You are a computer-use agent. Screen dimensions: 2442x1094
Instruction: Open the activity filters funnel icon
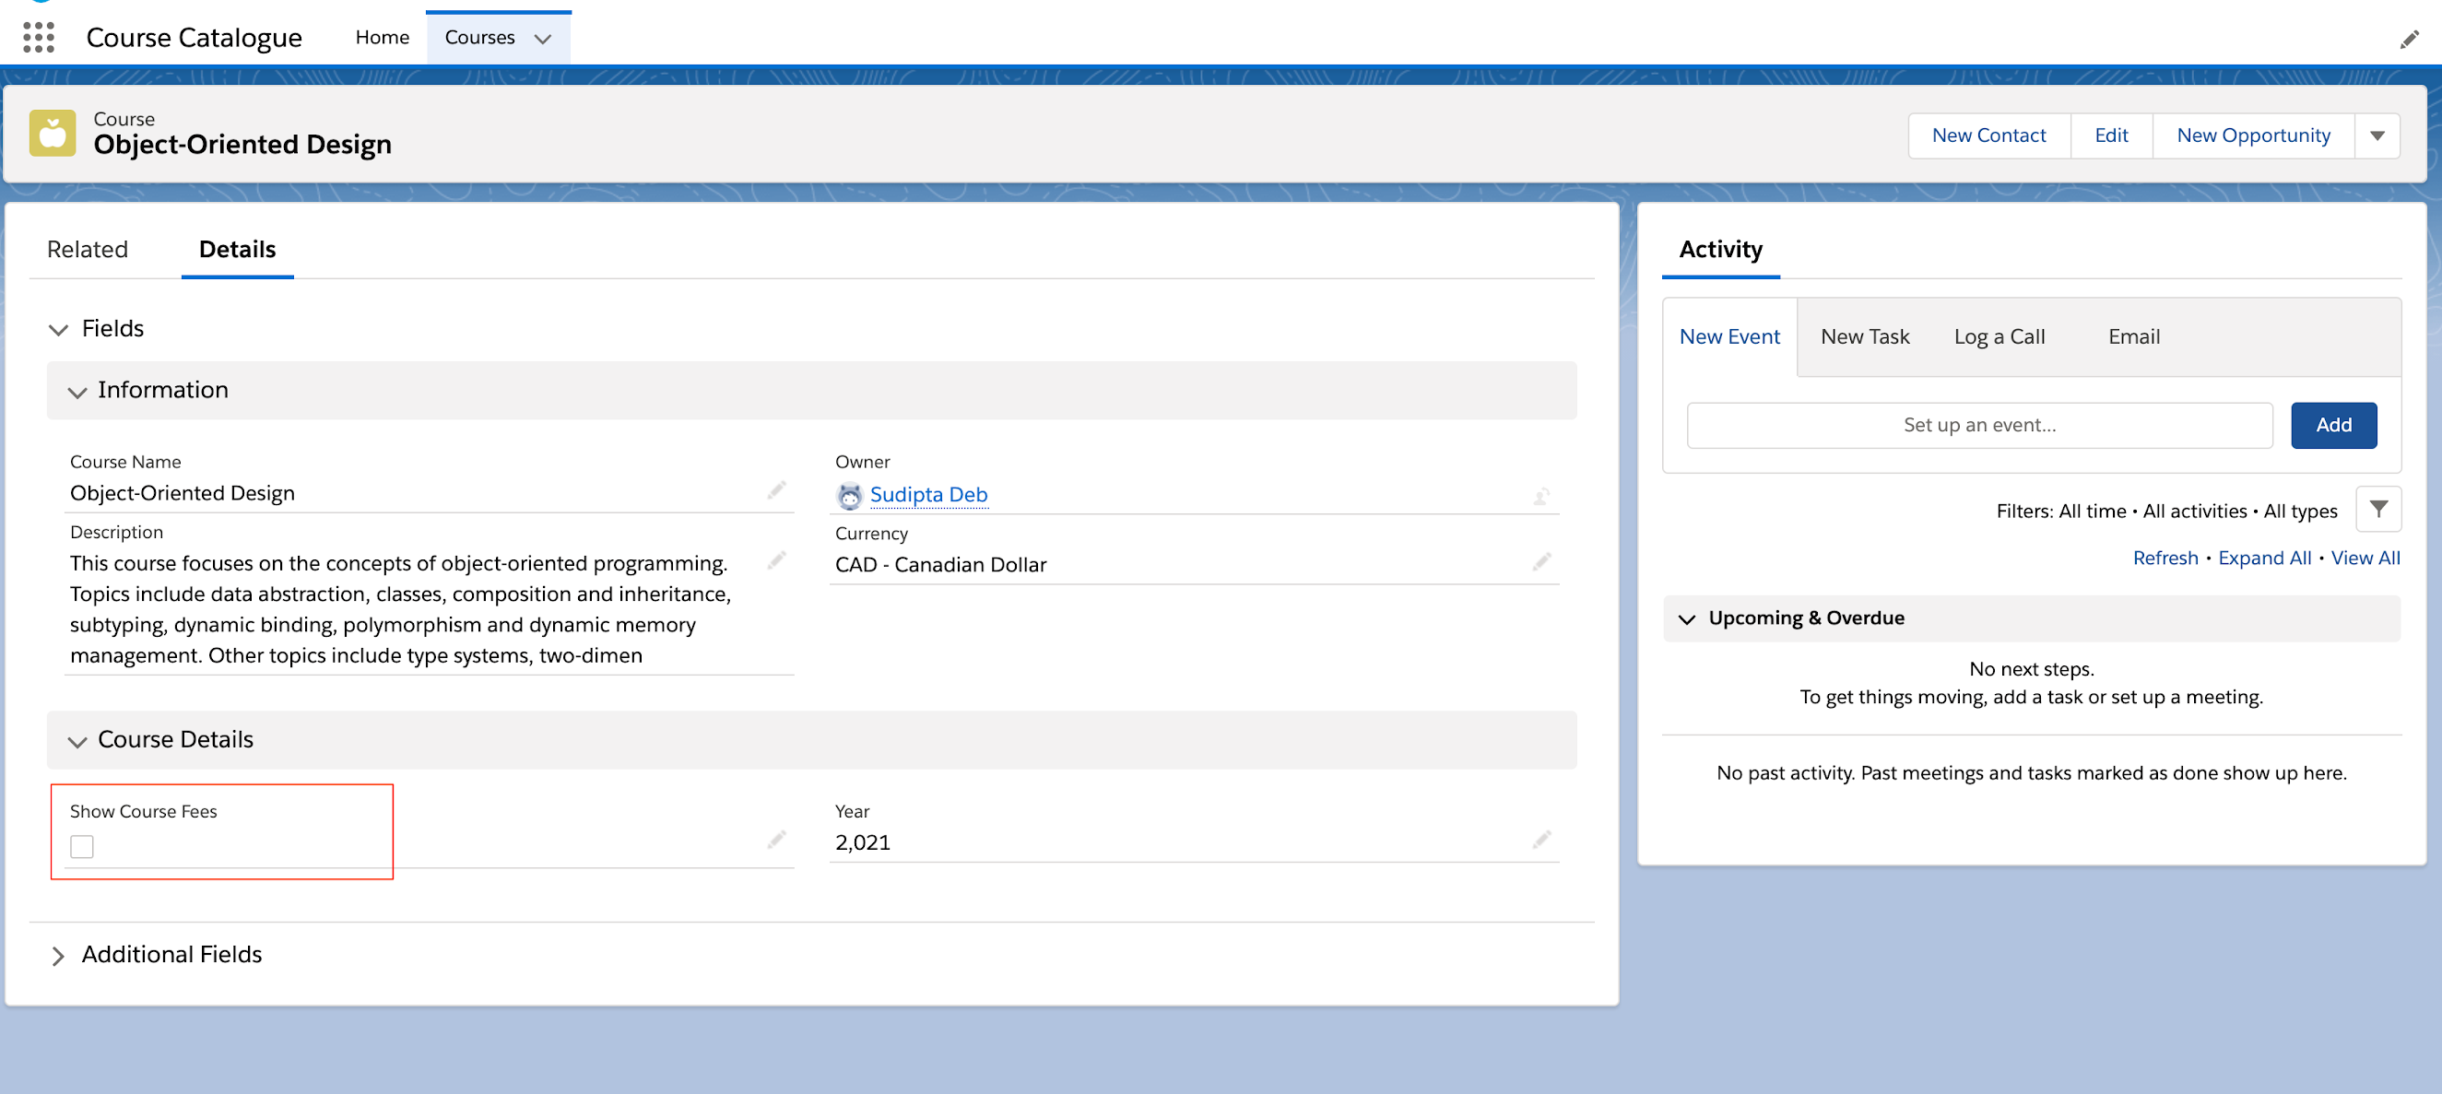[x=2378, y=509]
